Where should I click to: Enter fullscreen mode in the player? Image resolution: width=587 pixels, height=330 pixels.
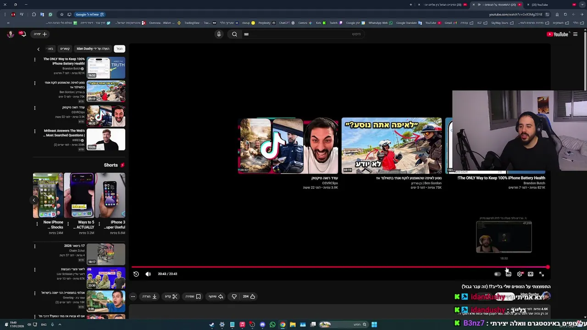[542, 274]
